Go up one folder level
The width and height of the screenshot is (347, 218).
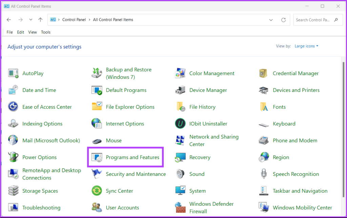40,20
